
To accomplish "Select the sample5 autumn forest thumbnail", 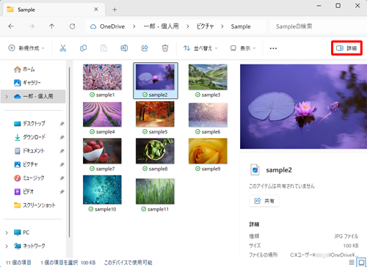I will click(155, 114).
